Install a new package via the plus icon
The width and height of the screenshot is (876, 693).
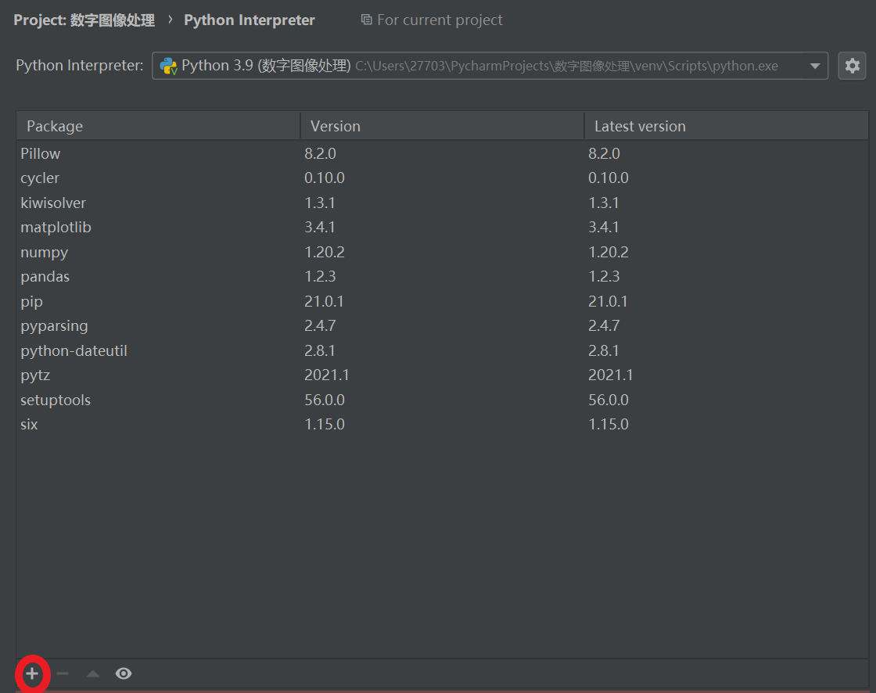(x=32, y=673)
